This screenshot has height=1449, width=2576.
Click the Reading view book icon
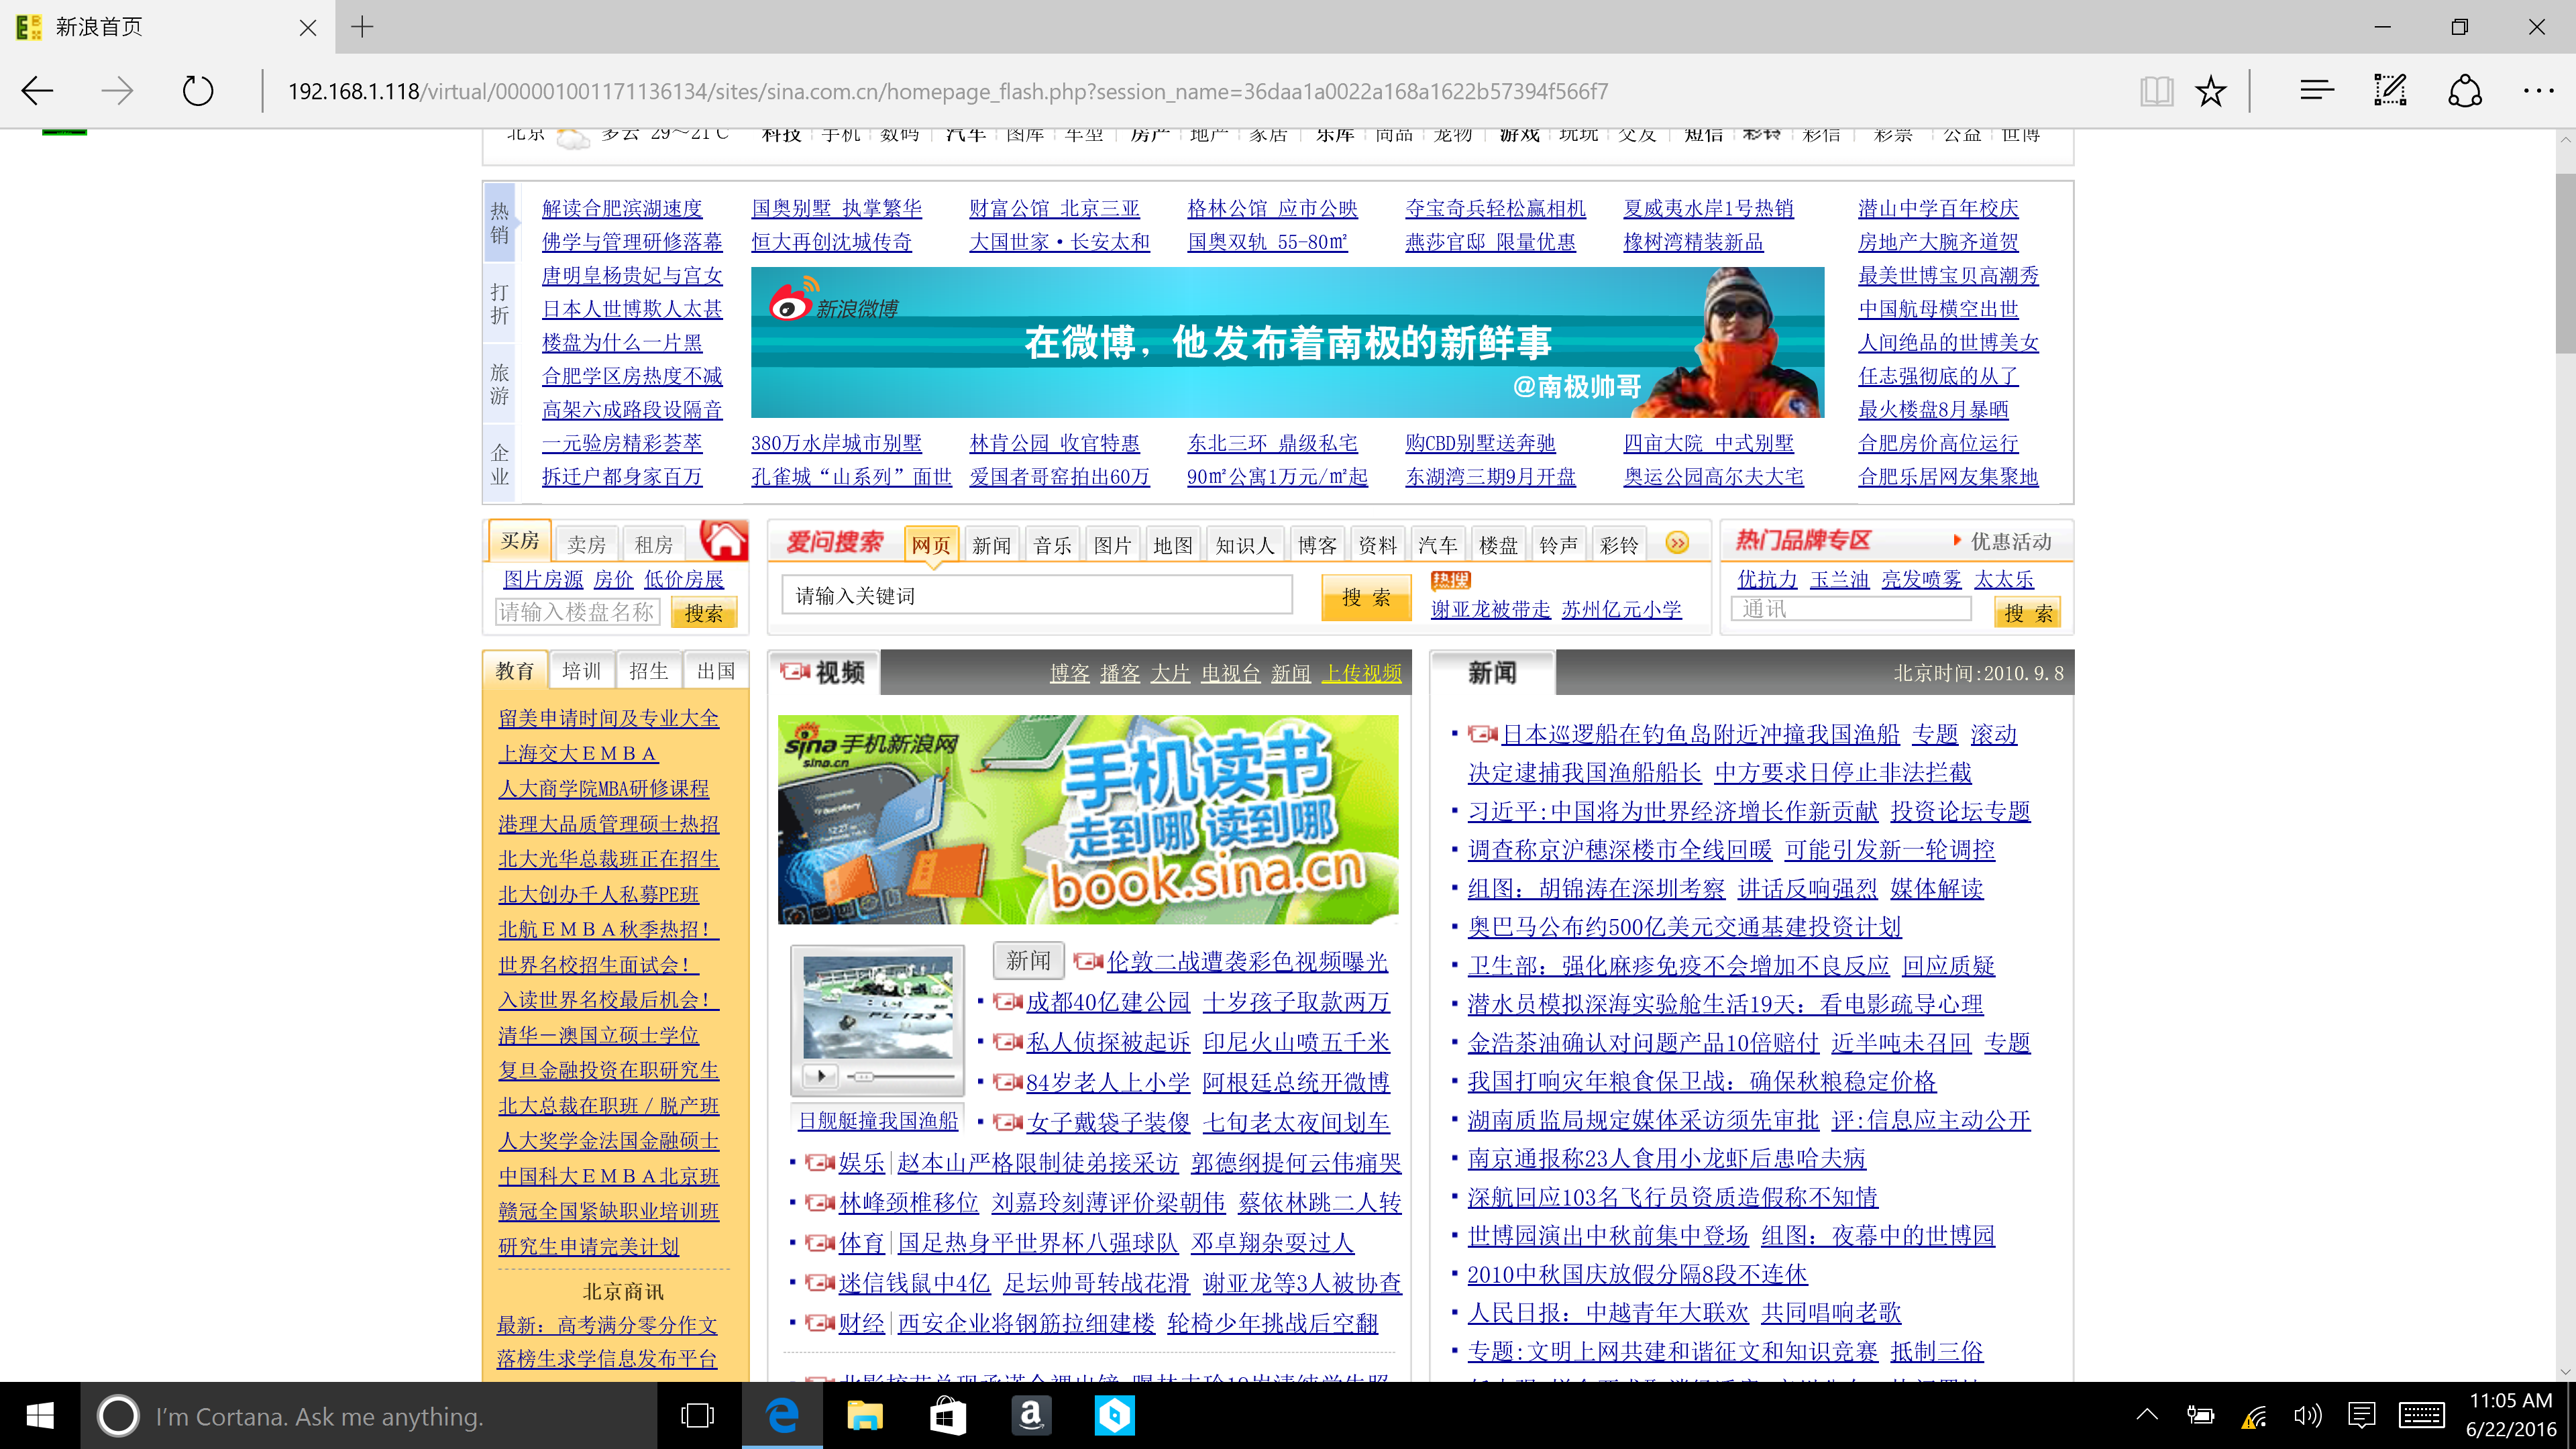point(2156,91)
